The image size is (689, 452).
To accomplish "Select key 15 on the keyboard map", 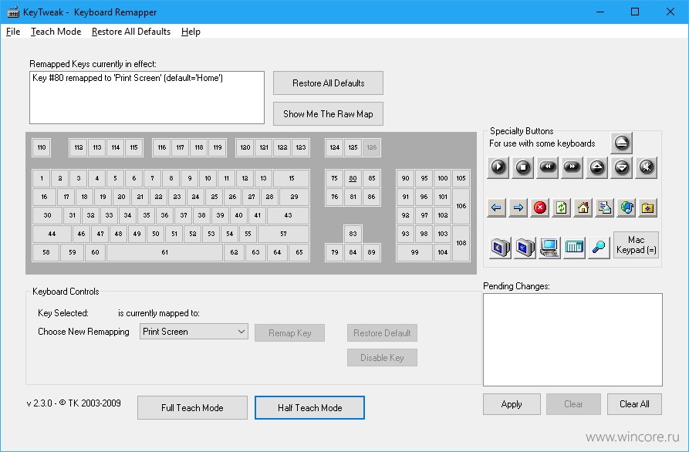I will pos(292,178).
